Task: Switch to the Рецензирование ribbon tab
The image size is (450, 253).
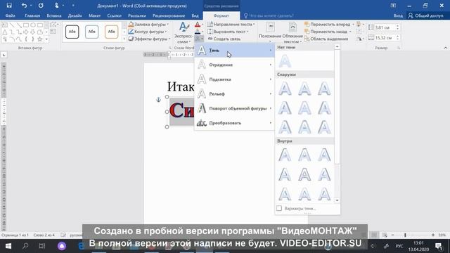Action: pyautogui.click(x=169, y=15)
